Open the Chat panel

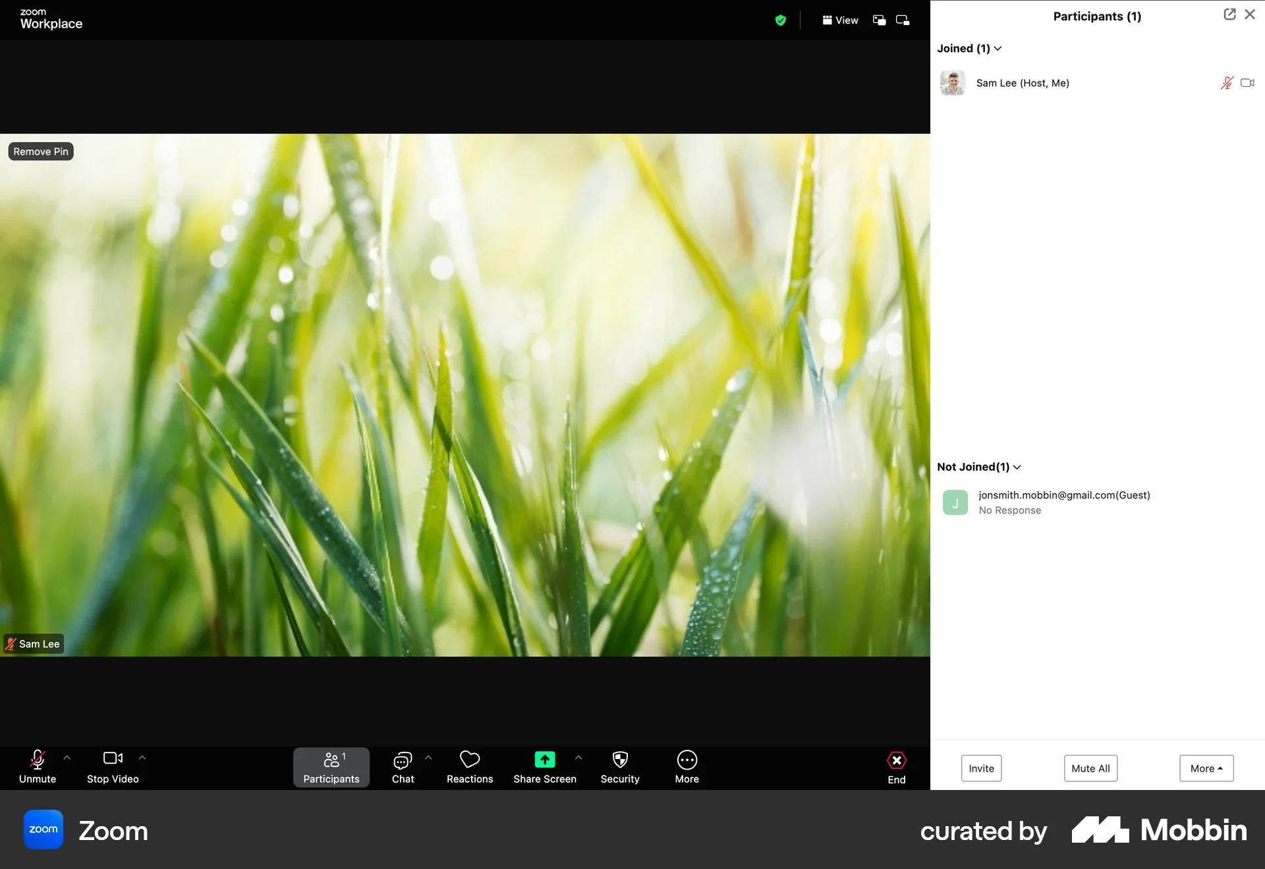click(x=402, y=767)
